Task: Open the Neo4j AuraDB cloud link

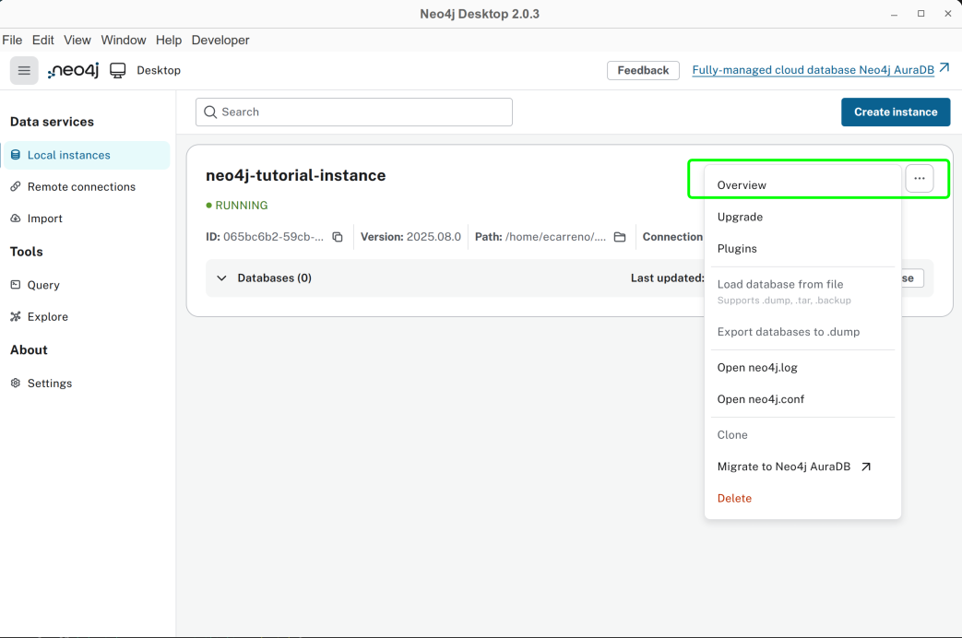Action: click(820, 70)
